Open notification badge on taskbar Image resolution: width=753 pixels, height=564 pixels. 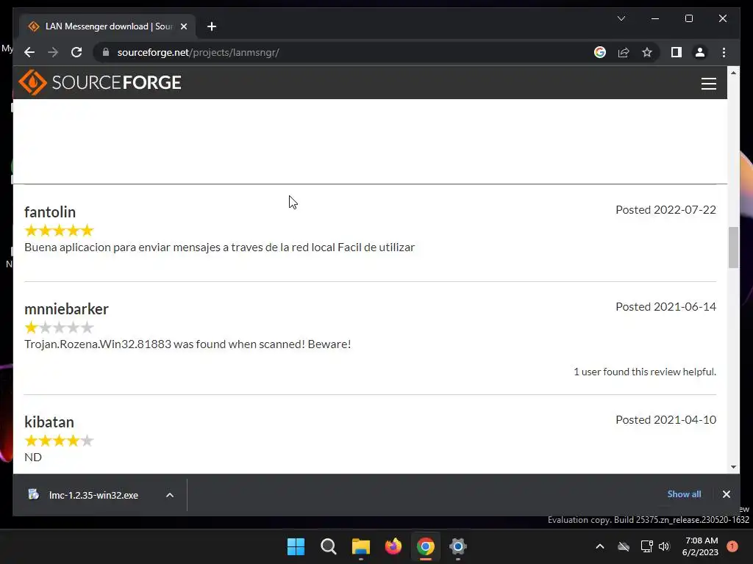point(732,546)
